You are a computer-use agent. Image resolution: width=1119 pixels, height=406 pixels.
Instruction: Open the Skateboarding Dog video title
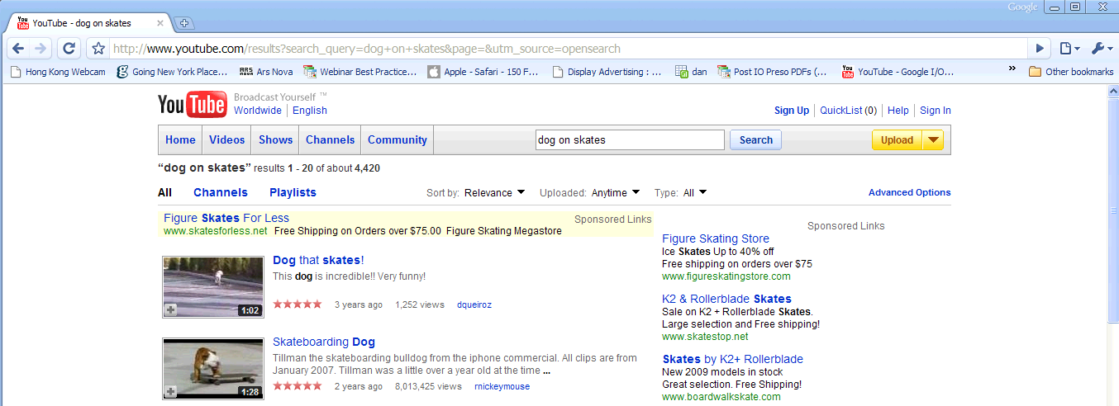click(324, 342)
